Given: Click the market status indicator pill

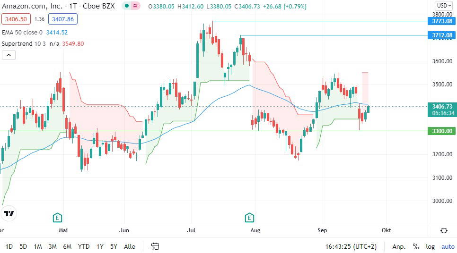Looking at the screenshot, I should coord(131,6).
